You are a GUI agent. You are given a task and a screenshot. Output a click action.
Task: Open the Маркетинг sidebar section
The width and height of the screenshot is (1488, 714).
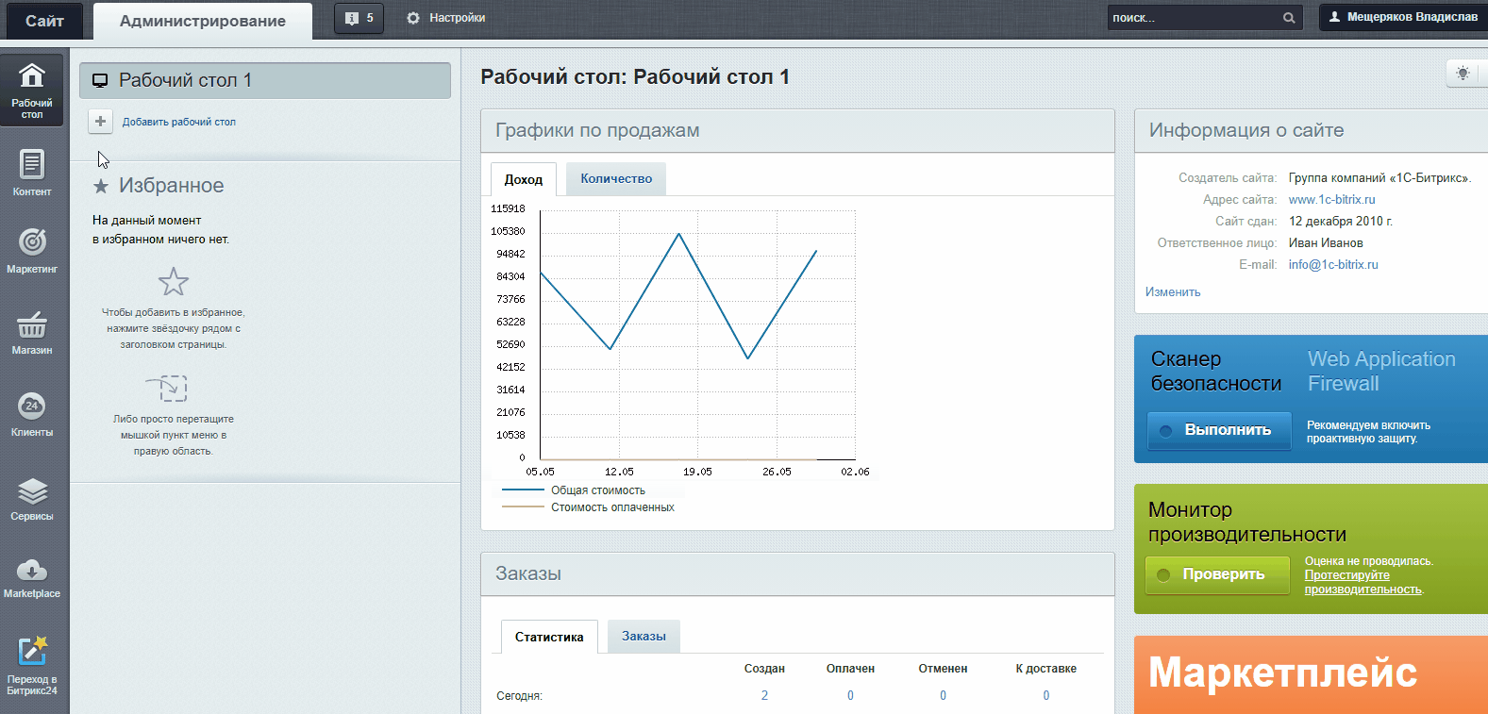point(32,249)
